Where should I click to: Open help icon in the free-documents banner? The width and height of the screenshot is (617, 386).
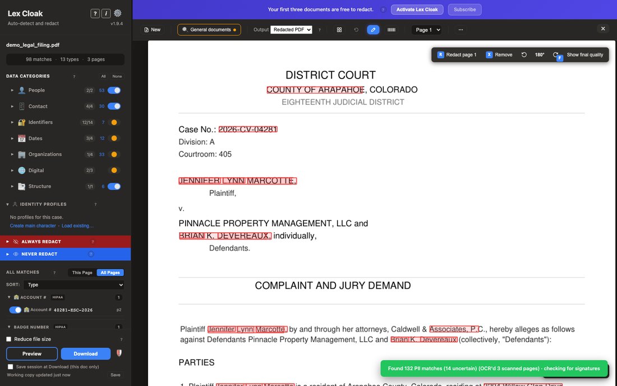(x=383, y=10)
